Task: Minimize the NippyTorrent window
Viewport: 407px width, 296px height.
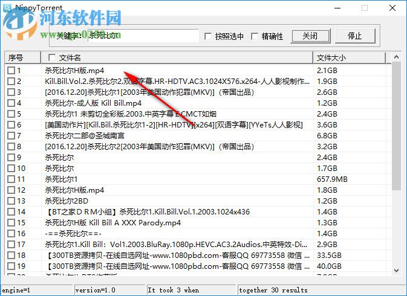Action: point(337,8)
